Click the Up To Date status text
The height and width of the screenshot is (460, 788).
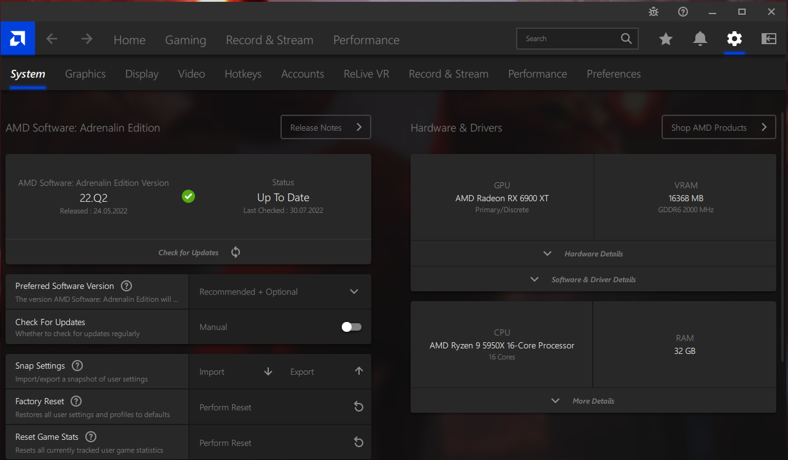[x=283, y=197]
